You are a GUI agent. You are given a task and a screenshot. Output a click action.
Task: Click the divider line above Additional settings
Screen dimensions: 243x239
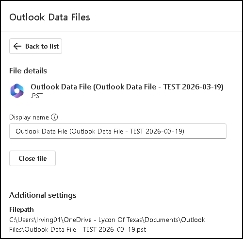[x=118, y=178]
